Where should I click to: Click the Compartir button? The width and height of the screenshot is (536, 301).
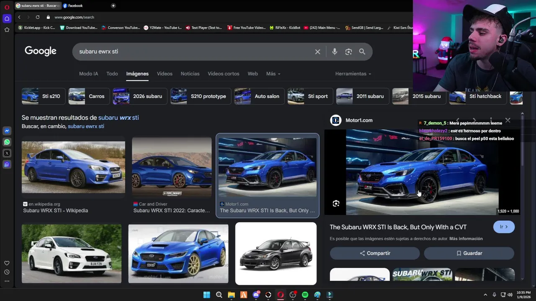coord(375,253)
